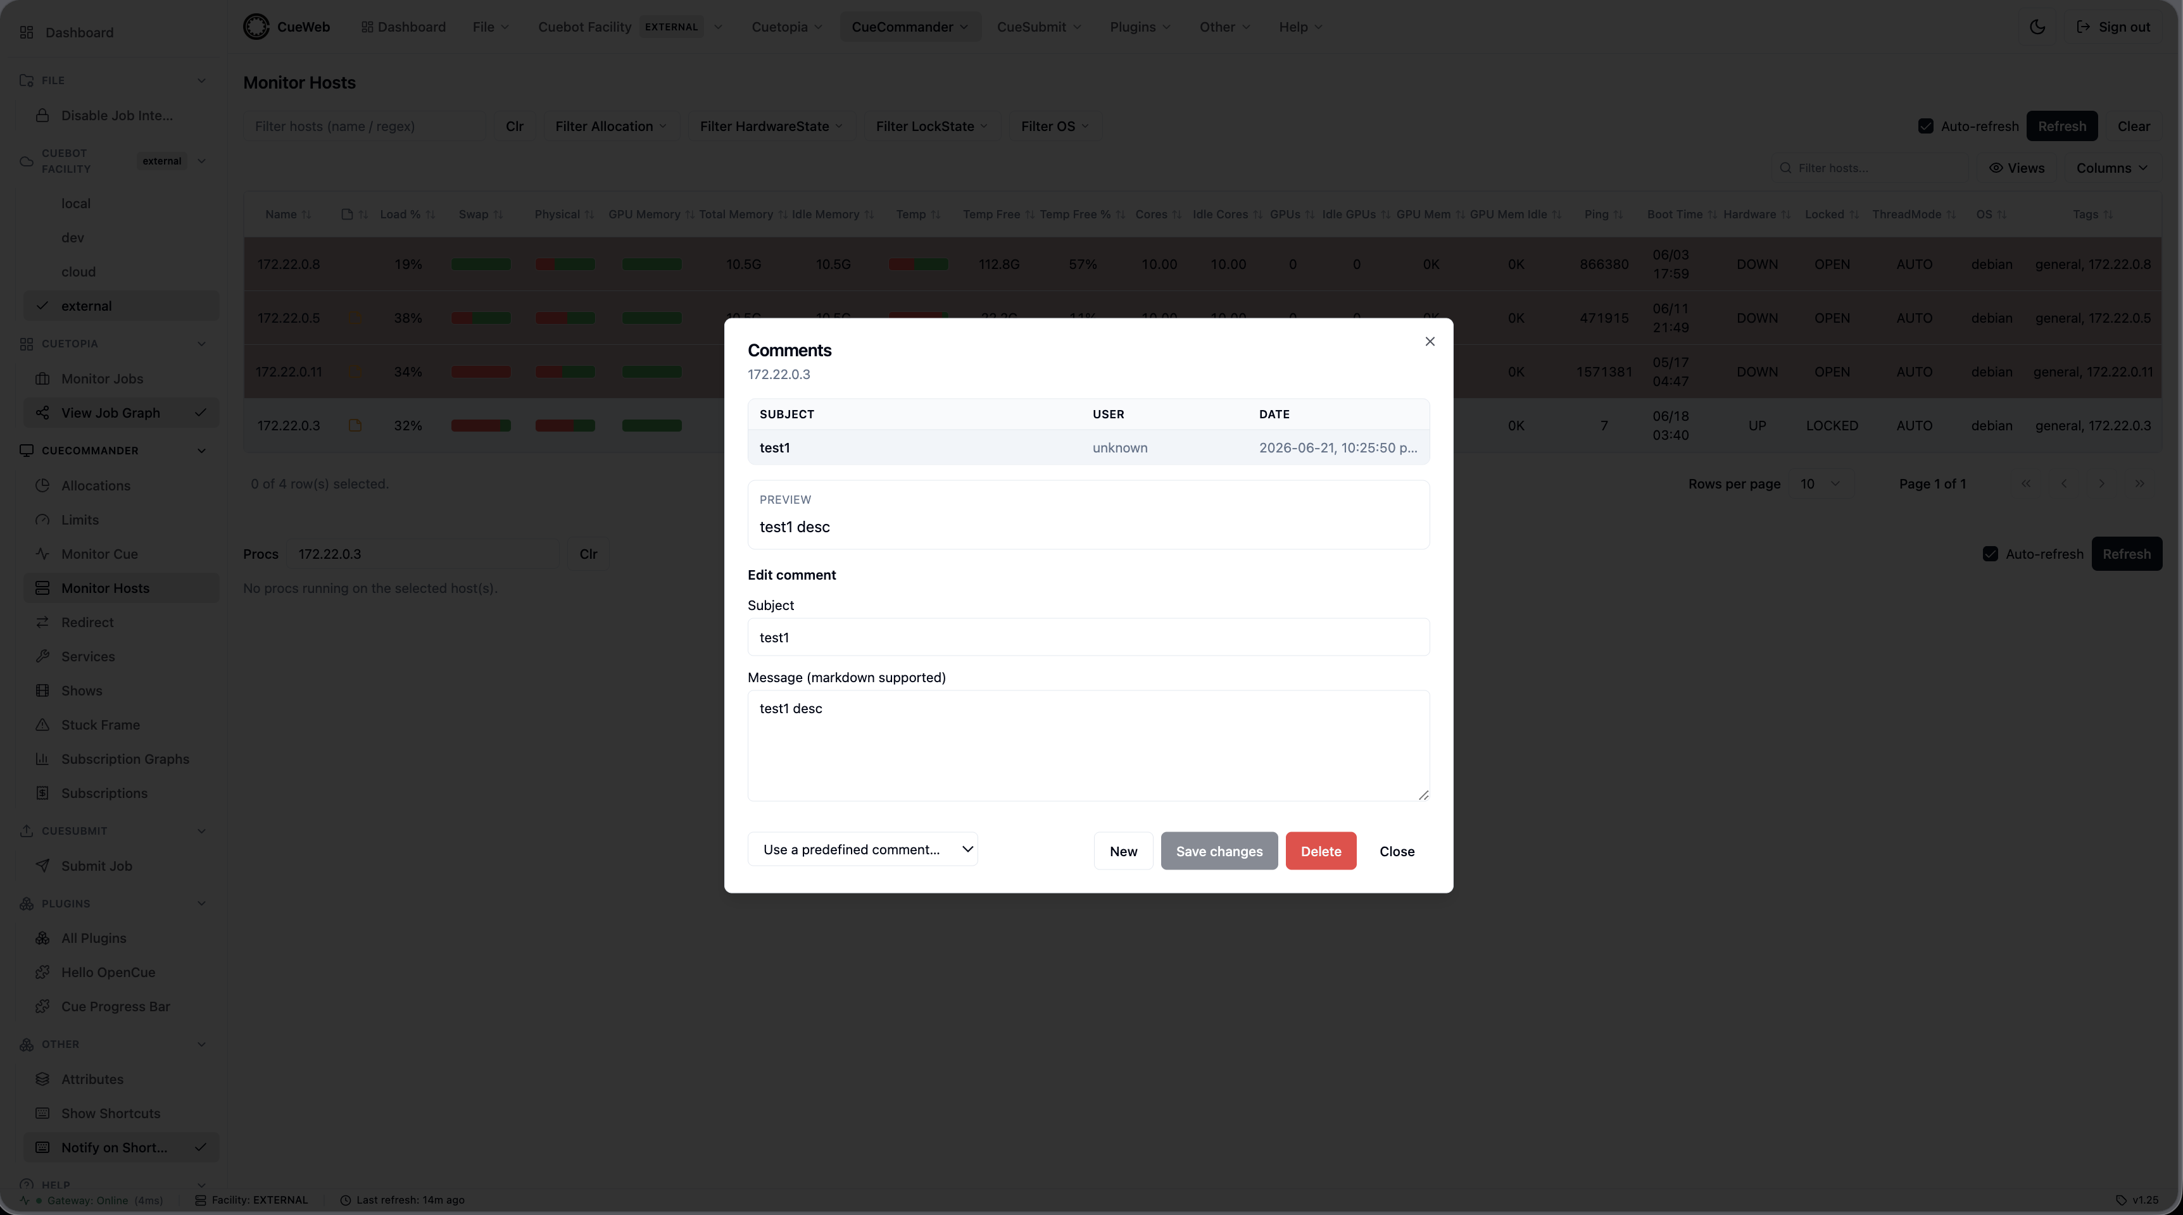Click Physical memory bar for 172.22.0.3
Viewport: 2183px width, 1215px height.
(x=564, y=425)
